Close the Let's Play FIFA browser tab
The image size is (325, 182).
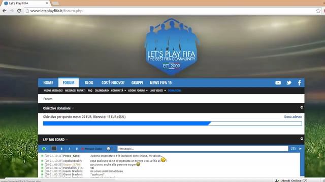pyautogui.click(x=47, y=4)
